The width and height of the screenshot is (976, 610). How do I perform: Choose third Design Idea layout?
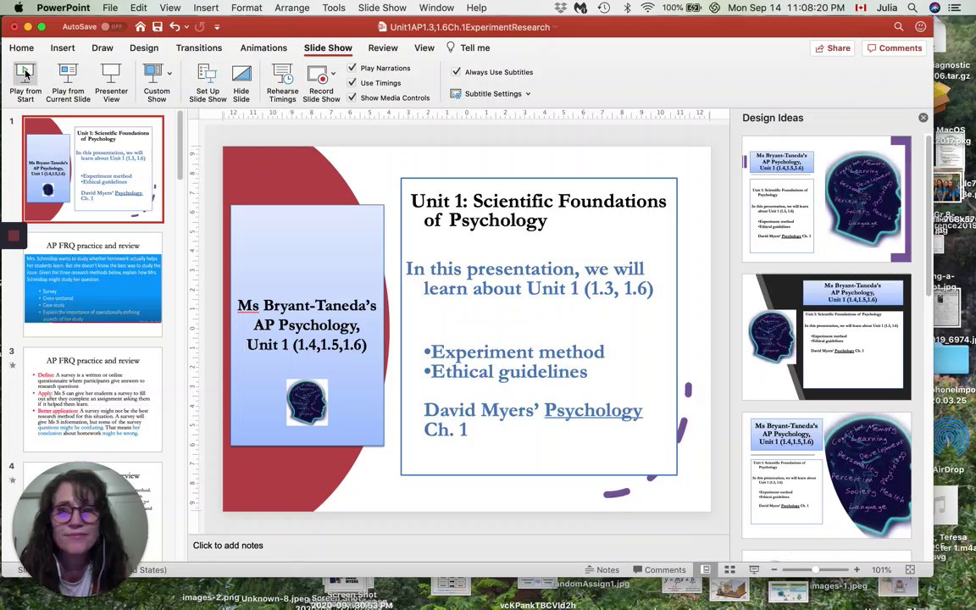[x=826, y=475]
